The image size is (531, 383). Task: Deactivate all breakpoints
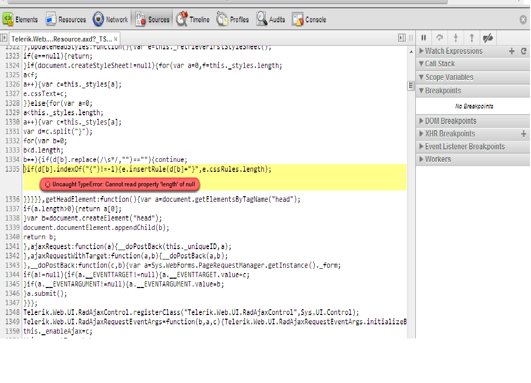[x=488, y=37]
